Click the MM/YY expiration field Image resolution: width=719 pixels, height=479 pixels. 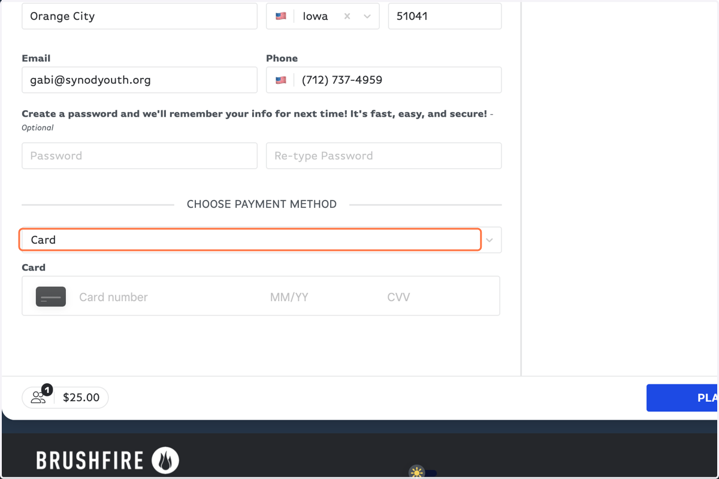289,297
